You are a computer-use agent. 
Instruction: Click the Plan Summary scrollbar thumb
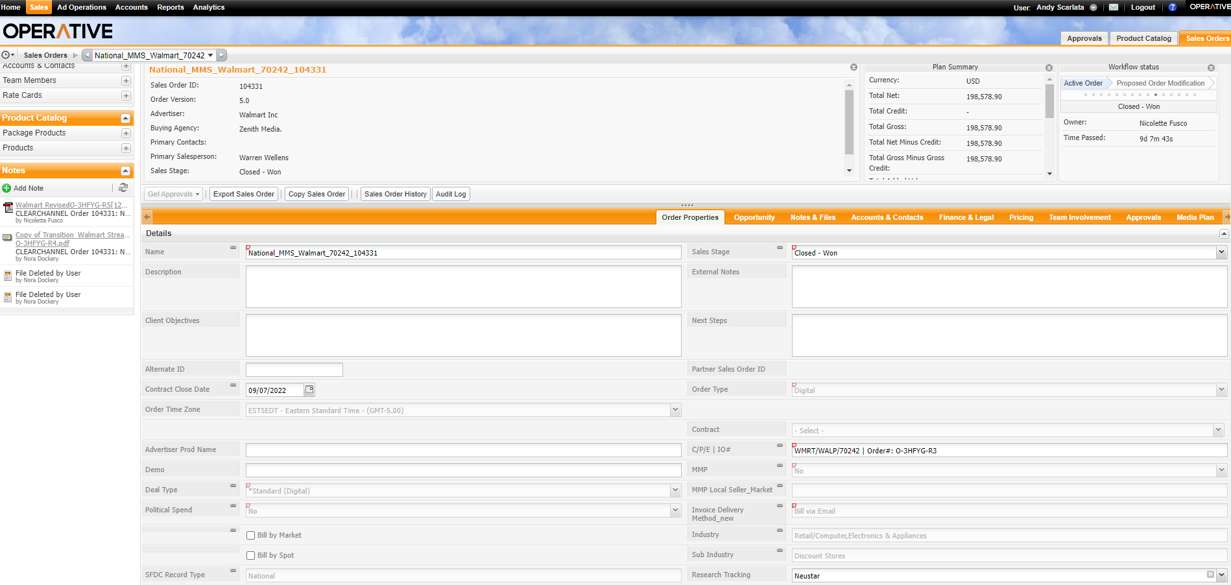(x=1049, y=101)
